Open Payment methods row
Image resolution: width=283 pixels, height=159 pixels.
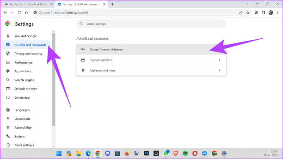pos(151,60)
